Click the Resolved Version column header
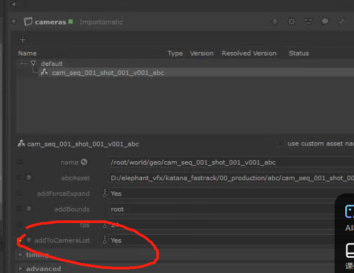Screen dimensions: 354x273 (249, 53)
